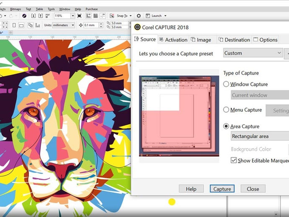Toggle the Show Guidelines icon

103,16
